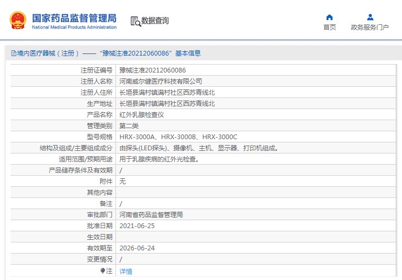Select the 附件 value 无
This screenshot has width=402, height=280.
(122, 182)
